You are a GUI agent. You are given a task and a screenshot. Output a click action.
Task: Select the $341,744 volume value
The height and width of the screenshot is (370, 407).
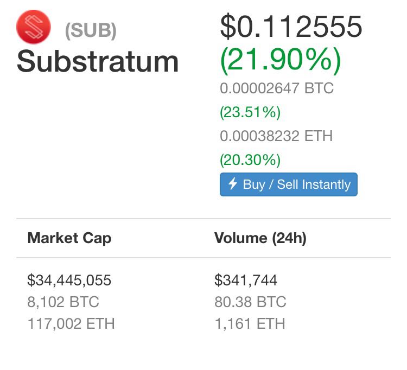[x=246, y=280]
